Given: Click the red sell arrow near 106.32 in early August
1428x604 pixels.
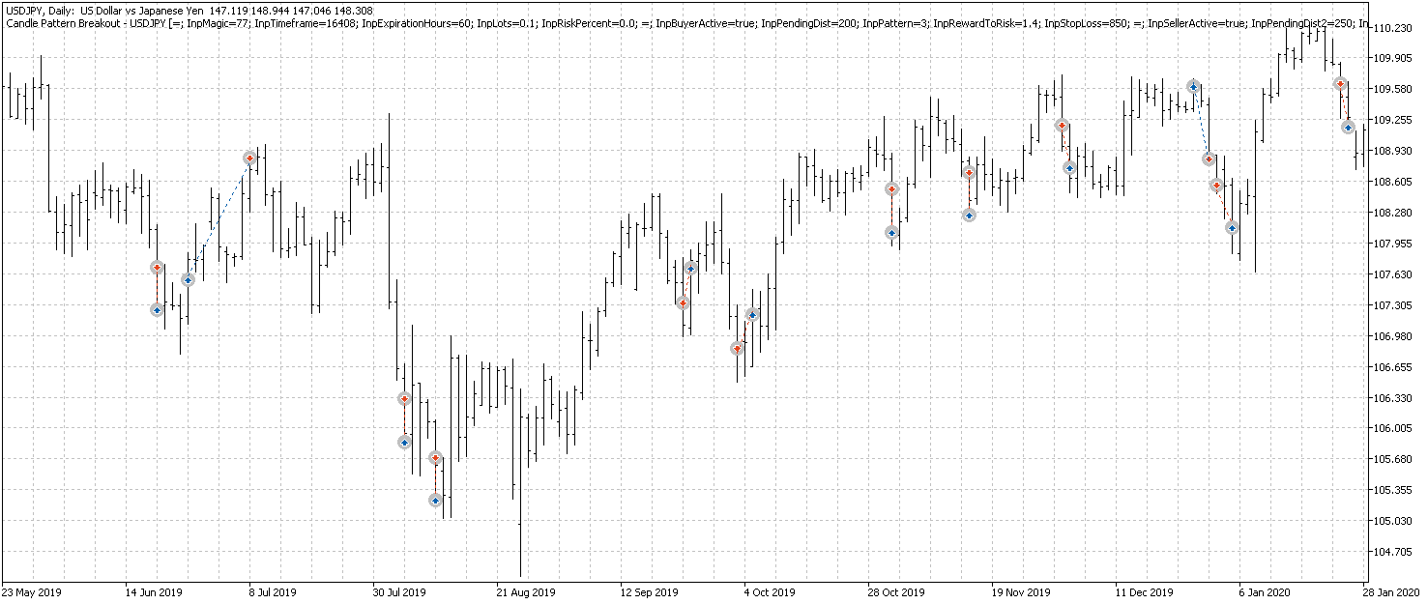Looking at the screenshot, I should coord(404,398).
